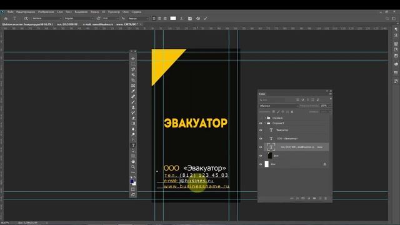Select the Gradient tool

133,124
